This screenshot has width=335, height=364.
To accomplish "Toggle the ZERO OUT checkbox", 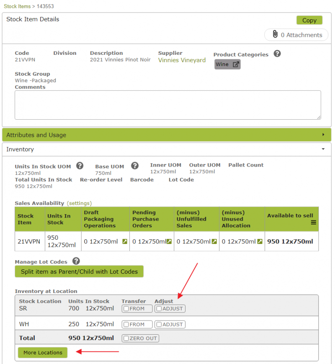I will (126, 338).
